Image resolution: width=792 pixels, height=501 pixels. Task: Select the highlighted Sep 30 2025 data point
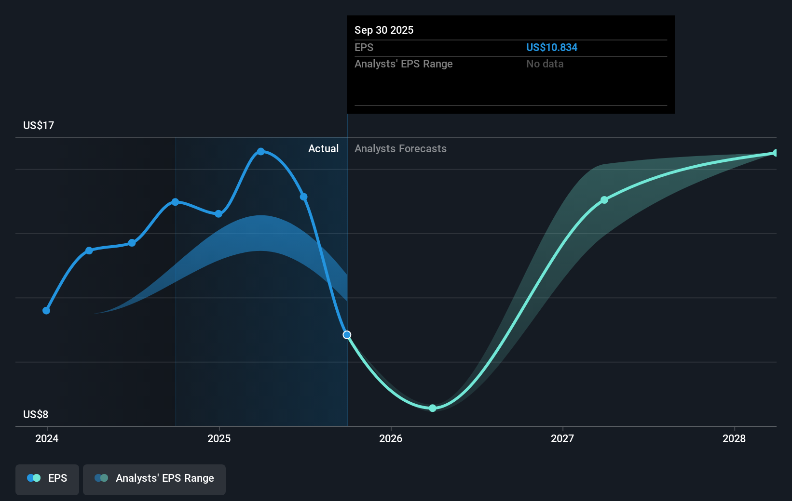coord(347,335)
